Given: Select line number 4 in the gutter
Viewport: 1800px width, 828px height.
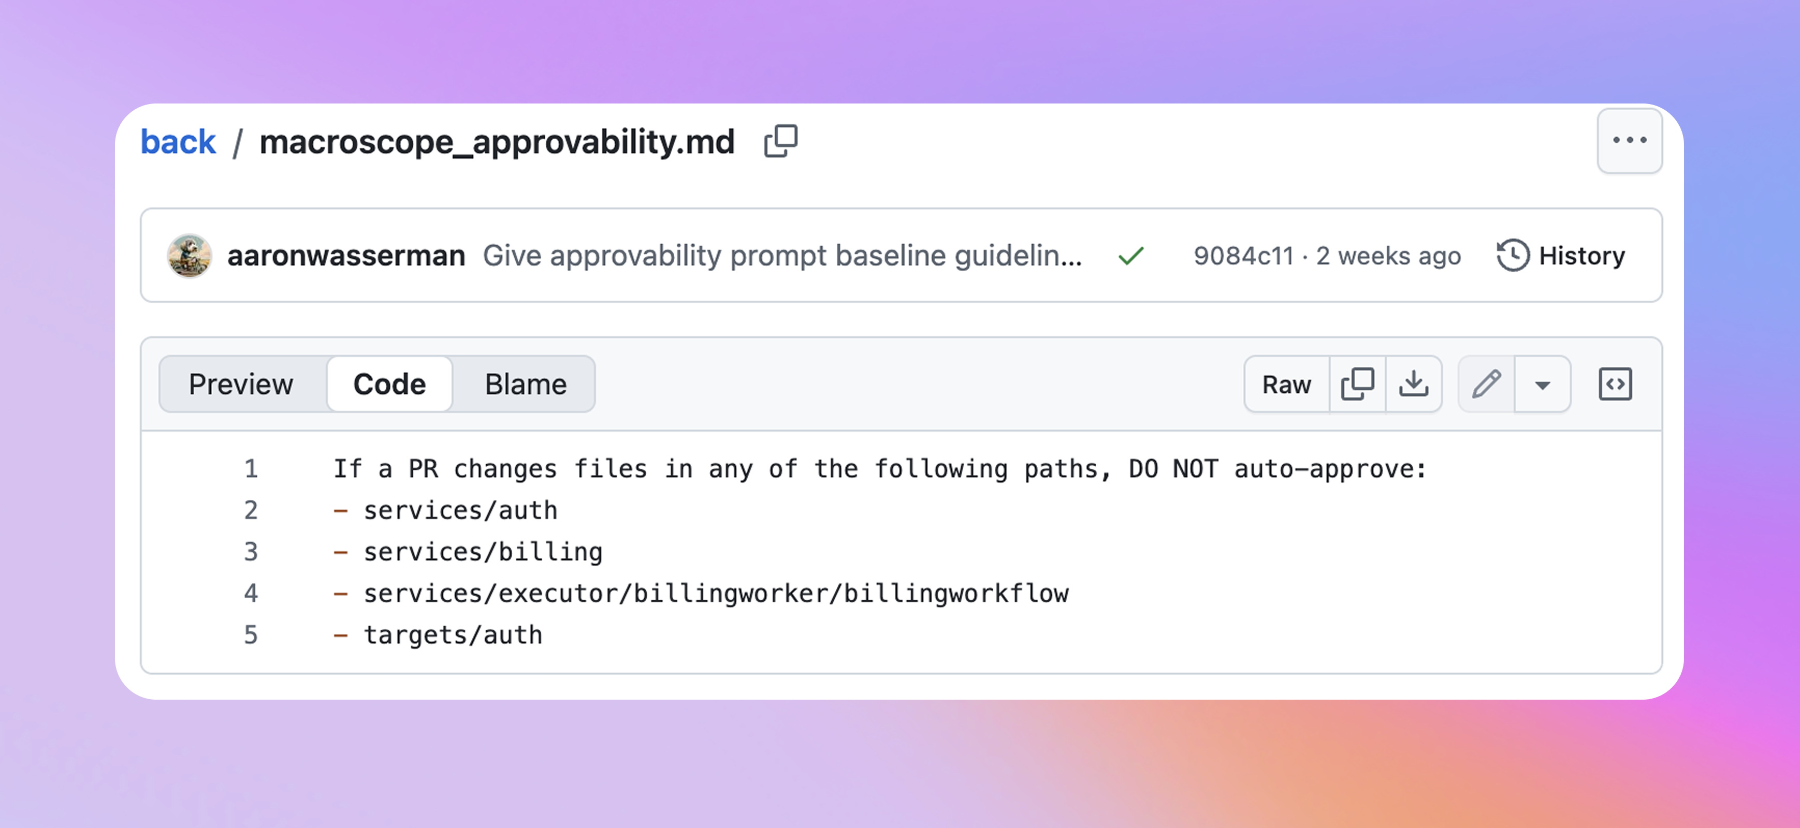Looking at the screenshot, I should click(x=251, y=593).
